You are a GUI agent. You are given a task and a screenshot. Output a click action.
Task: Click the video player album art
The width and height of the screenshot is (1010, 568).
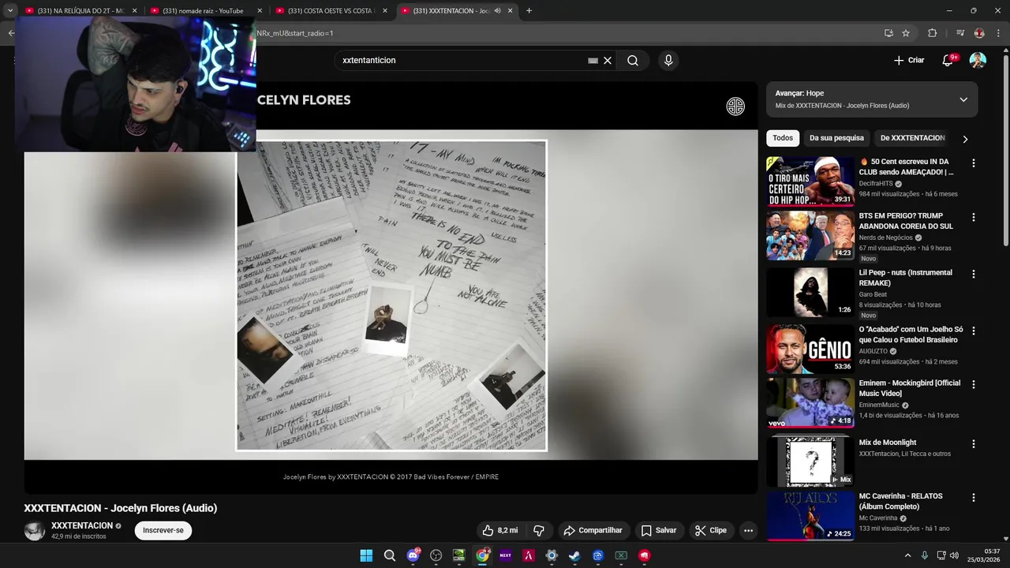click(x=391, y=295)
